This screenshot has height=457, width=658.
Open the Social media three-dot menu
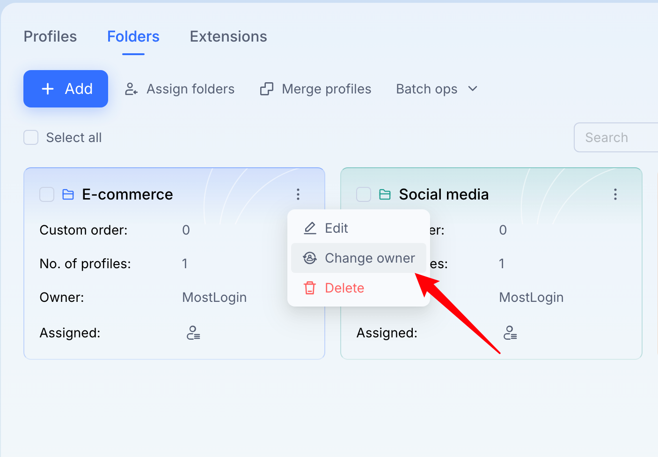(x=615, y=194)
